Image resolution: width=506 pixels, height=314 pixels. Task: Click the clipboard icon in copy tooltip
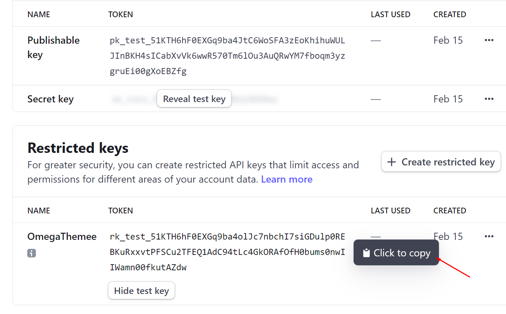point(366,253)
